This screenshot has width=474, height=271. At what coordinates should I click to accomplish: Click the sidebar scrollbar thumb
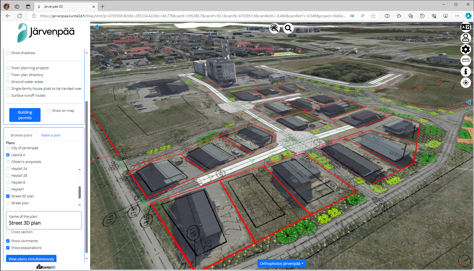pos(86,177)
